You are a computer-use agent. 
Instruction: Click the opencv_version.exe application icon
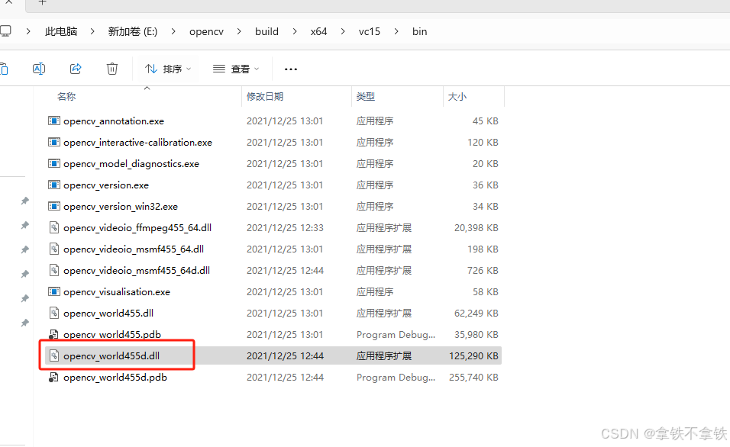(x=53, y=185)
